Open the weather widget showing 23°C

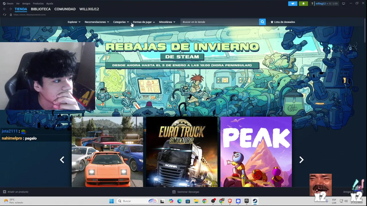point(13,201)
